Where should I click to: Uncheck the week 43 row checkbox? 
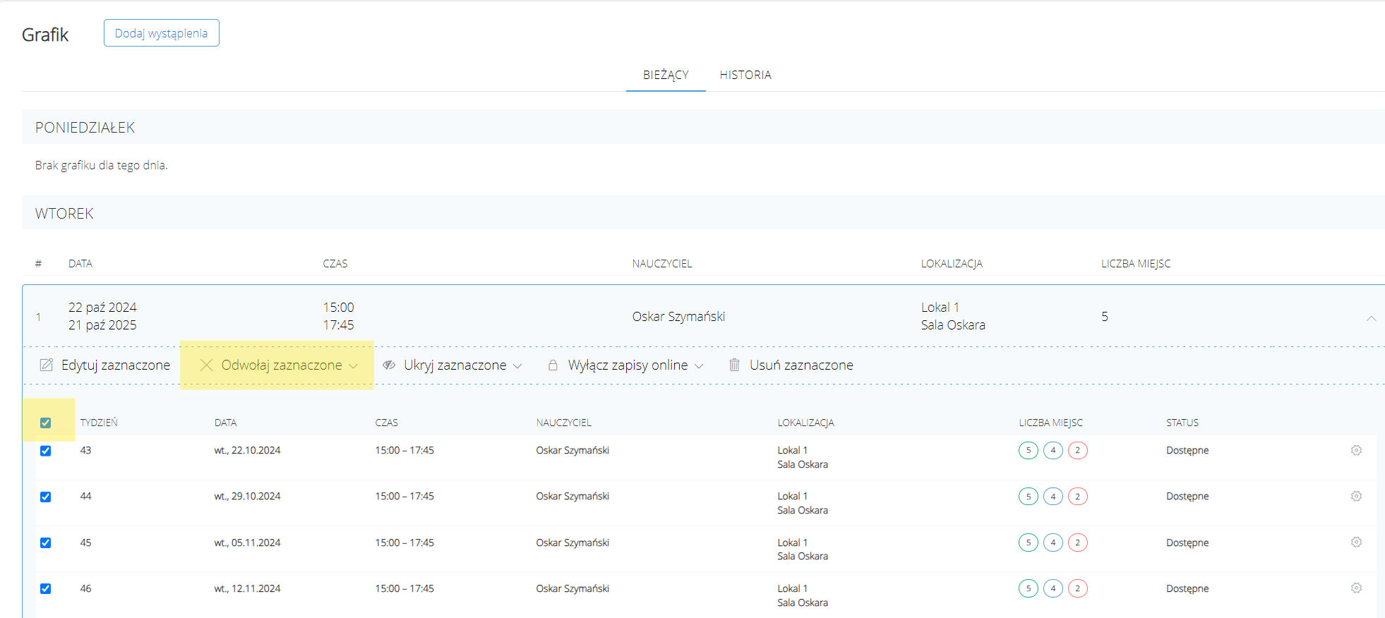tap(46, 451)
